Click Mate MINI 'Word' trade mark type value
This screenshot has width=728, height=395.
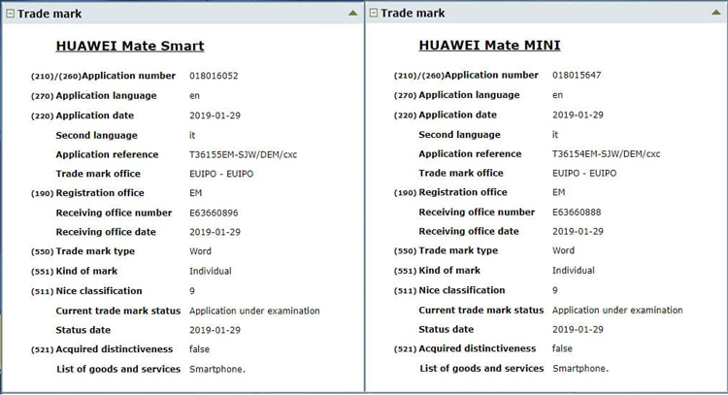(563, 250)
